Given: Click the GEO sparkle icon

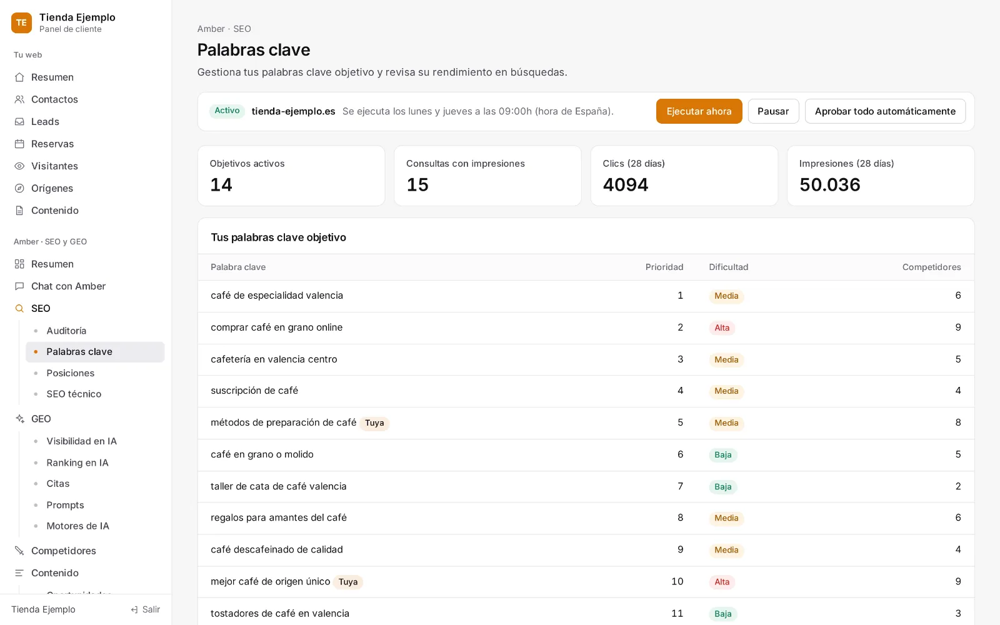Looking at the screenshot, I should click(x=19, y=419).
